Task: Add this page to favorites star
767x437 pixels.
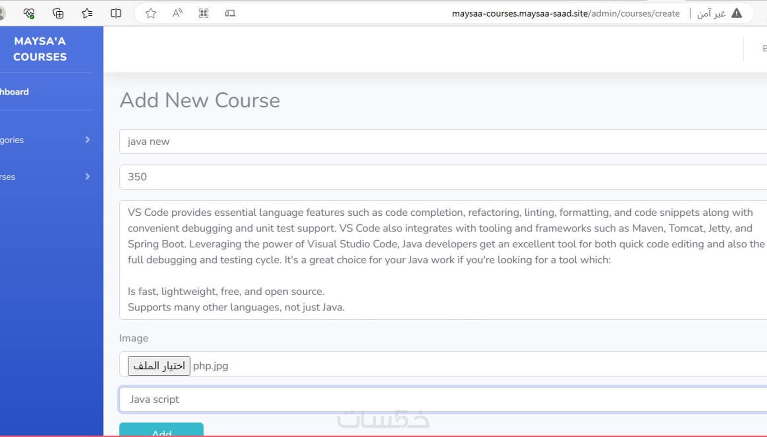Action: coord(151,14)
